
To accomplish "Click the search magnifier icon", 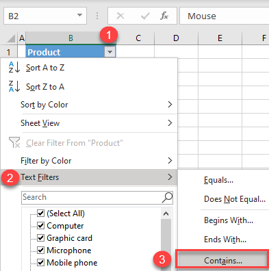I will (167, 197).
